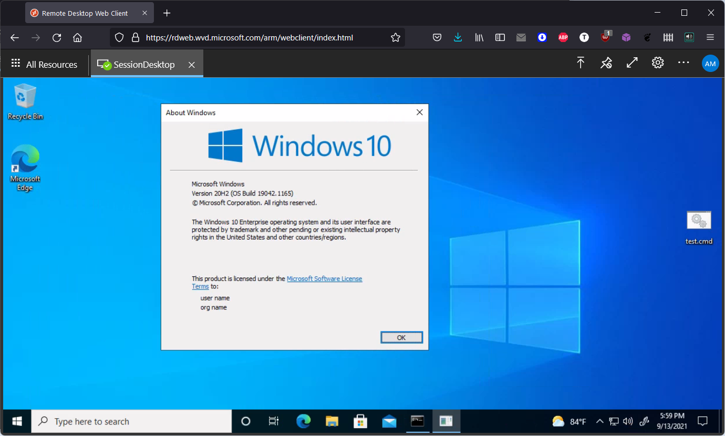Screen dimensions: 725x436
Task: Open web client Settings gear
Action: point(658,63)
